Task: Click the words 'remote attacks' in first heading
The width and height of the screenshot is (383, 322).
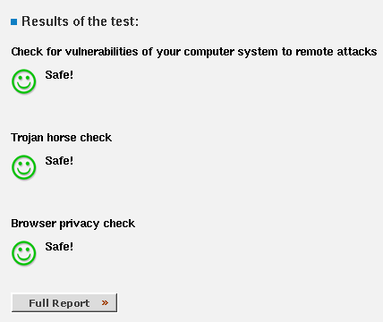Action: [x=336, y=52]
